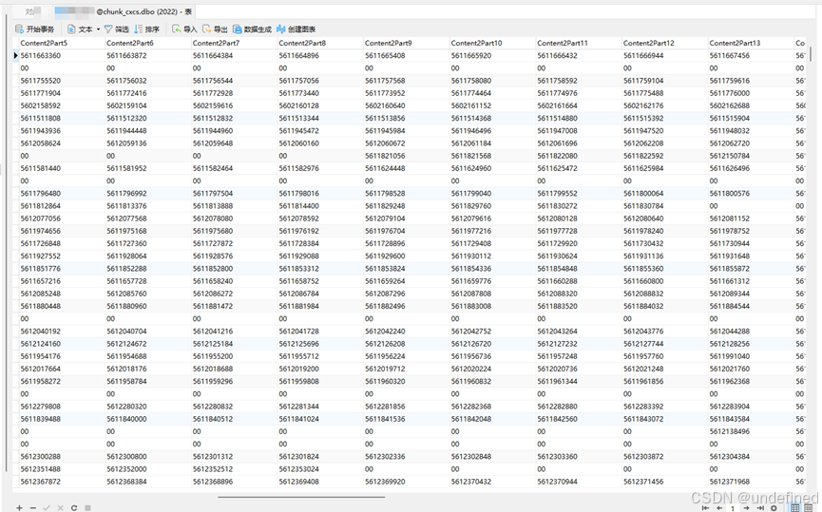Select cell 5612061696
This screenshot has height=512, width=822.
pos(578,143)
